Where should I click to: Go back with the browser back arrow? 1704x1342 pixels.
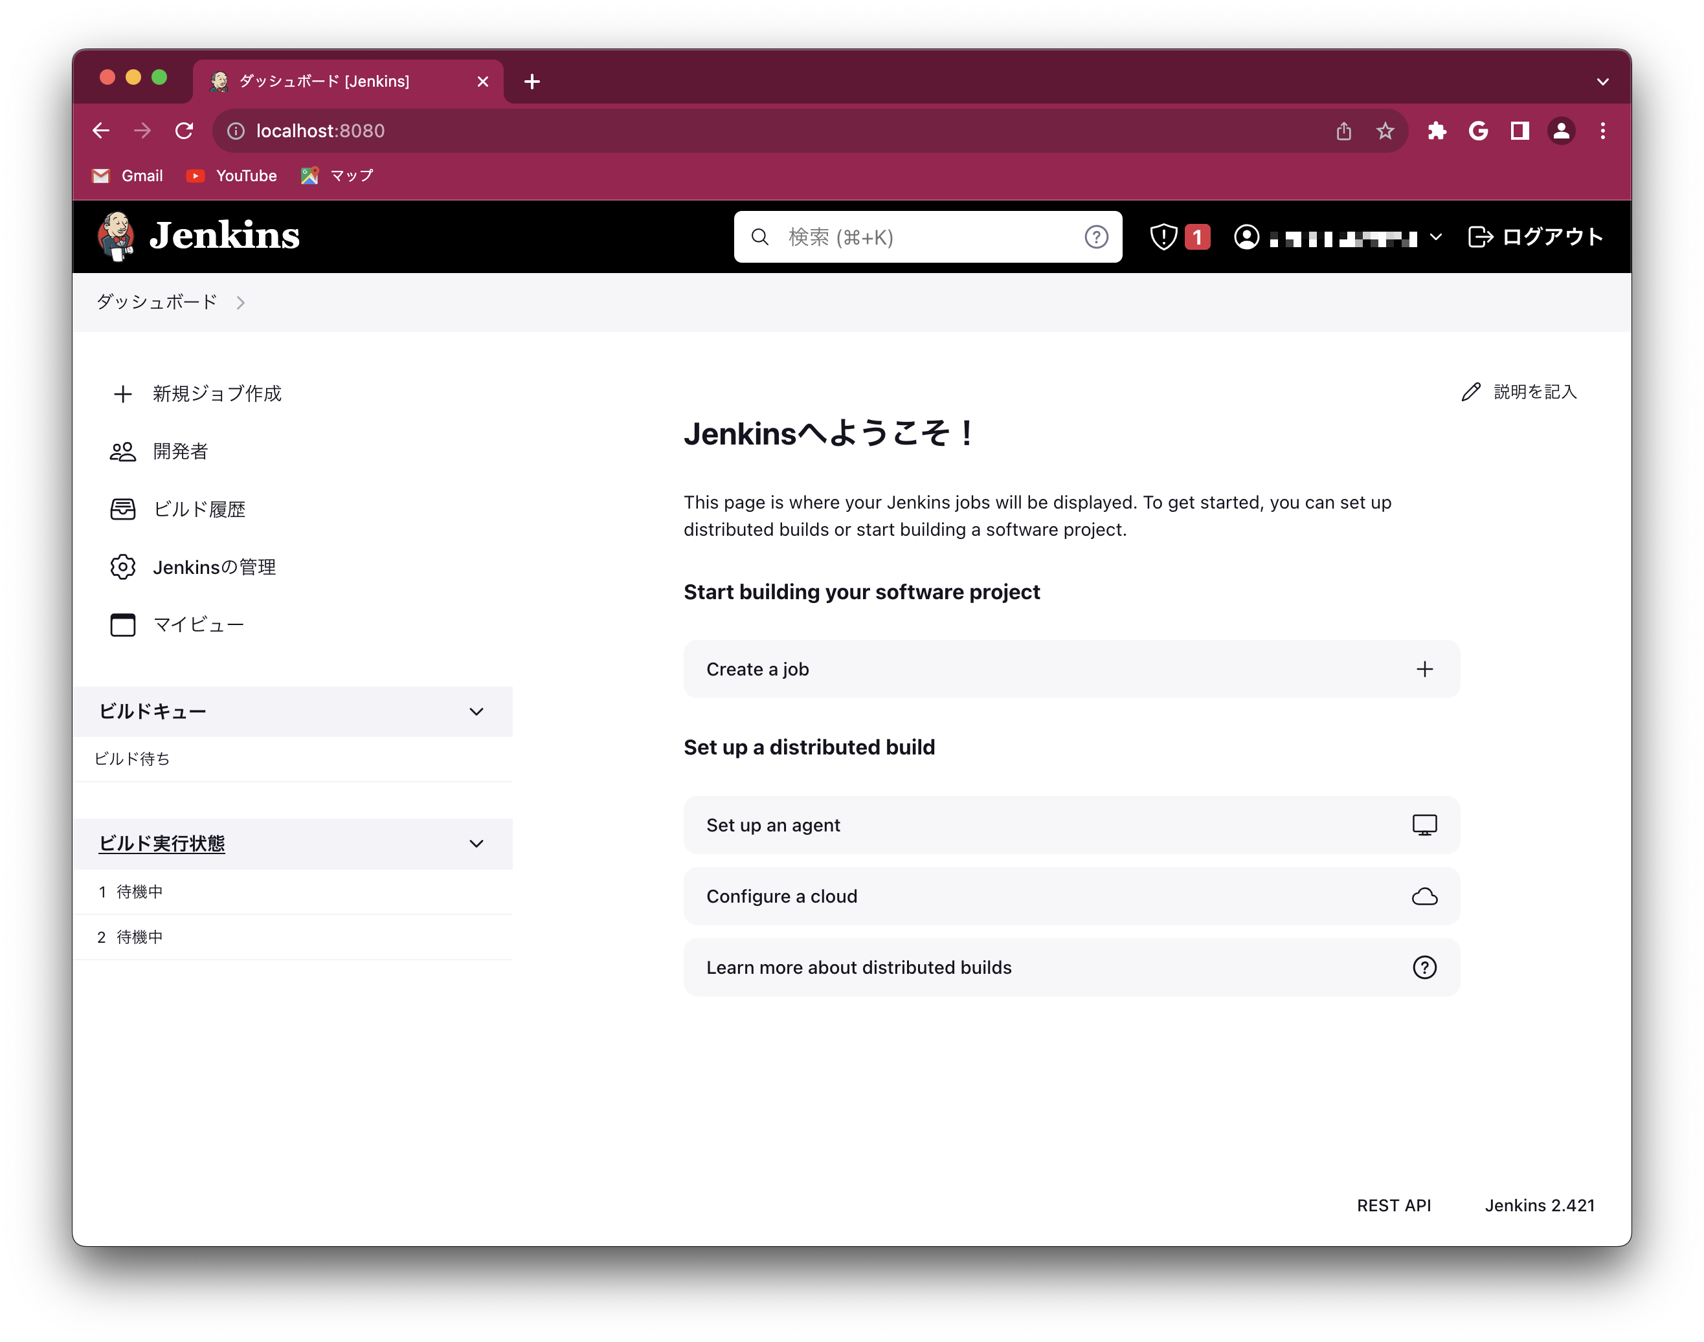tap(100, 131)
